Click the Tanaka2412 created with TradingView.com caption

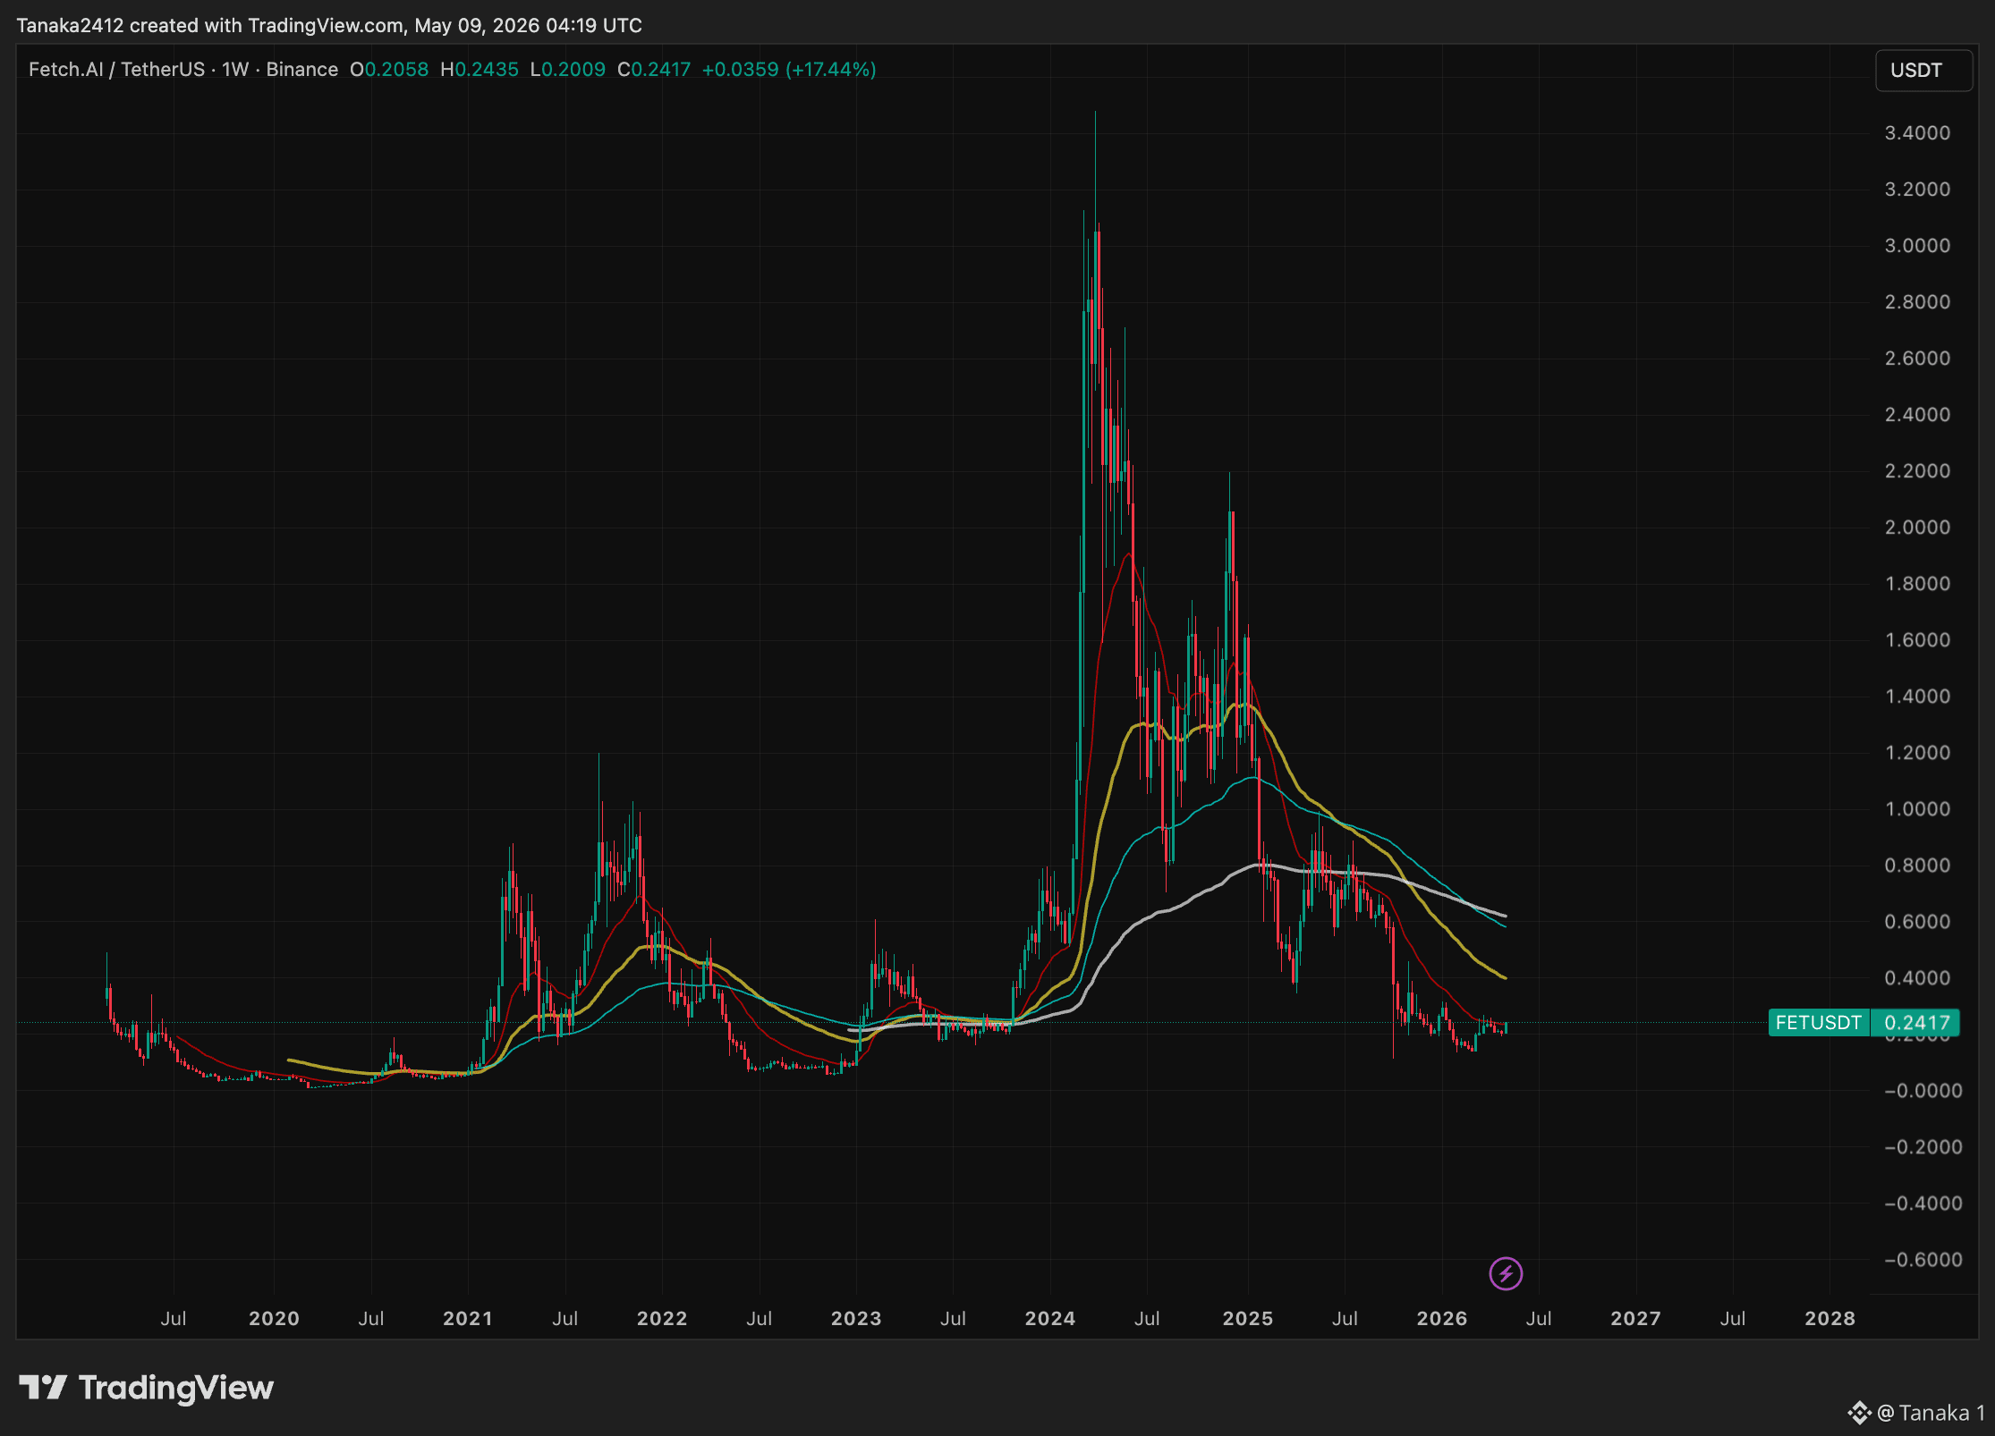click(x=329, y=25)
